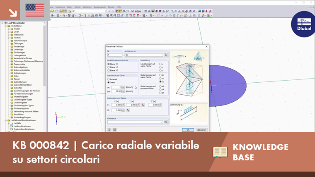The image size is (315, 177).
Task: Open the Ergebnisse menu
Action: tap(60, 7)
